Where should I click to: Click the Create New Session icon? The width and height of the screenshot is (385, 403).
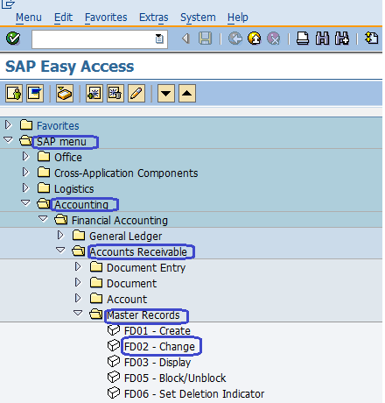tap(372, 39)
